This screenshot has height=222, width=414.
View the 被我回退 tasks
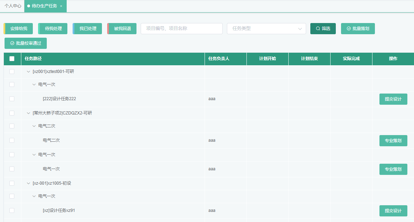click(122, 29)
